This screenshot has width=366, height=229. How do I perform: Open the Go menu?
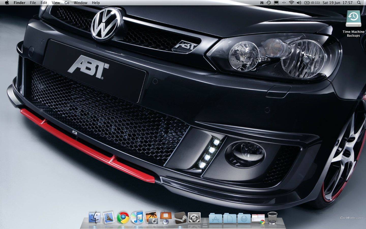click(67, 3)
